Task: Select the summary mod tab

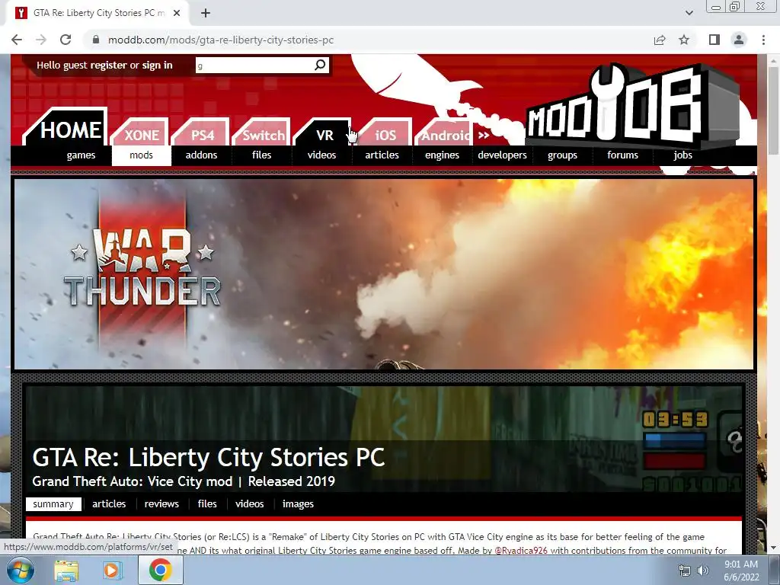Action: (53, 504)
